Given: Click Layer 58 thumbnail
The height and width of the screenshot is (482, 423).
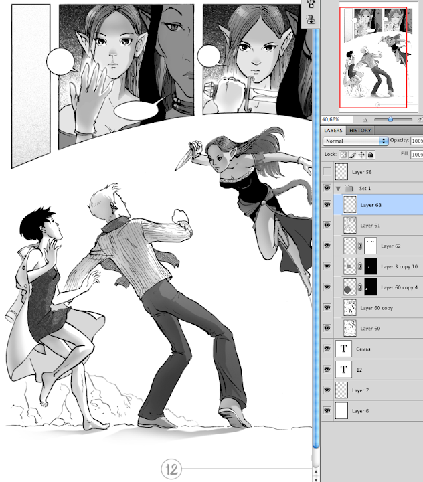Looking at the screenshot, I should coord(341,172).
